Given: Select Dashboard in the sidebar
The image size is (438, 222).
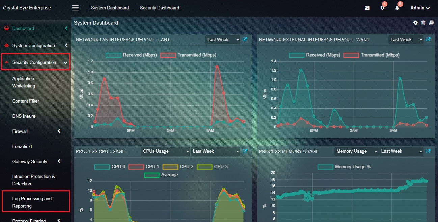Looking at the screenshot, I should 23,29.
